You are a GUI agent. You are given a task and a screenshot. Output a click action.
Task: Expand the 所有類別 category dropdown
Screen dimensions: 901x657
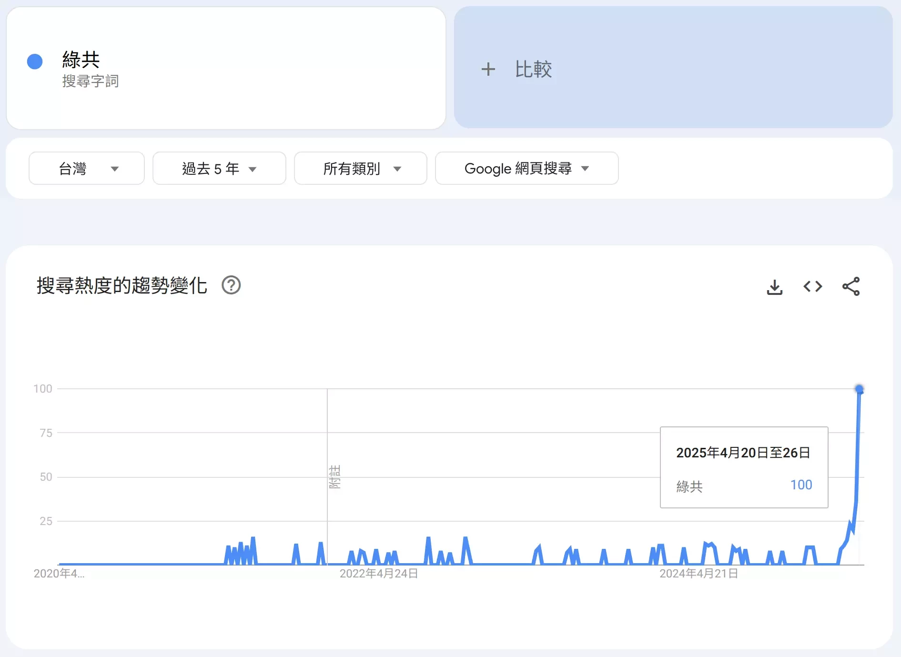point(361,169)
